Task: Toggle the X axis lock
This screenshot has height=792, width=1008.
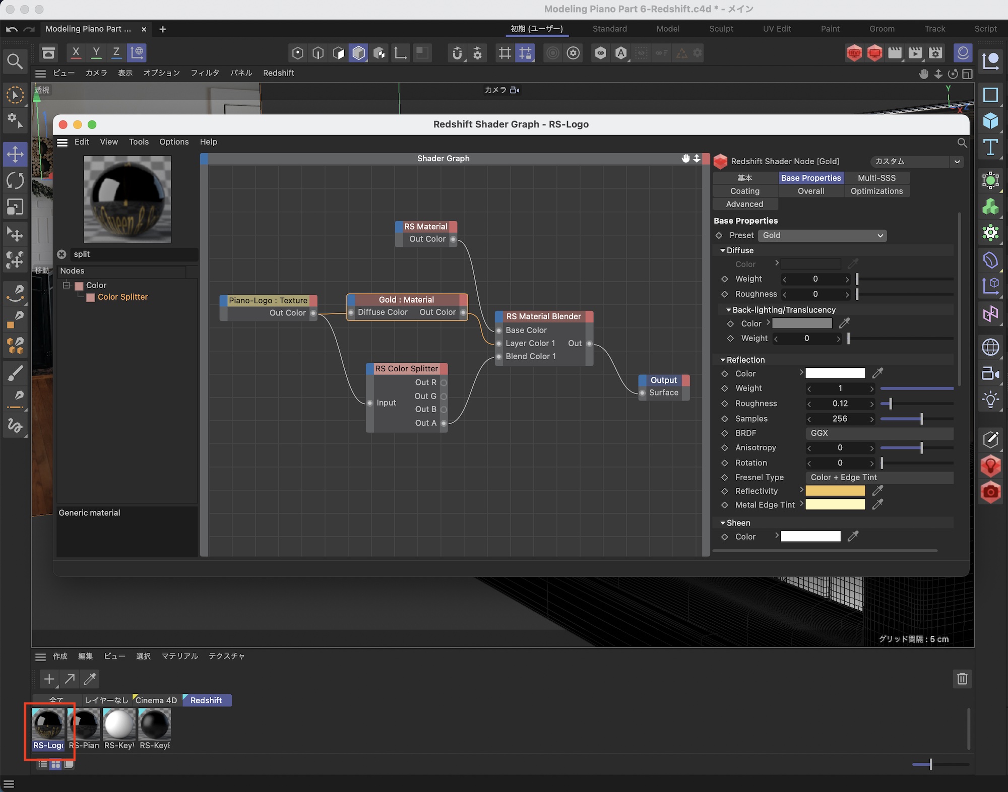Action: point(76,52)
